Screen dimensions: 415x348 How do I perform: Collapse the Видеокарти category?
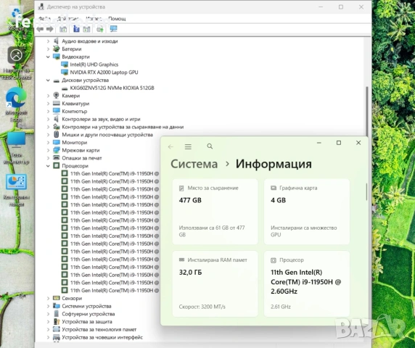48,57
